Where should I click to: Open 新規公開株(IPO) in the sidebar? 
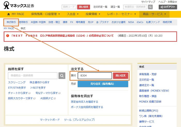[149, 111]
